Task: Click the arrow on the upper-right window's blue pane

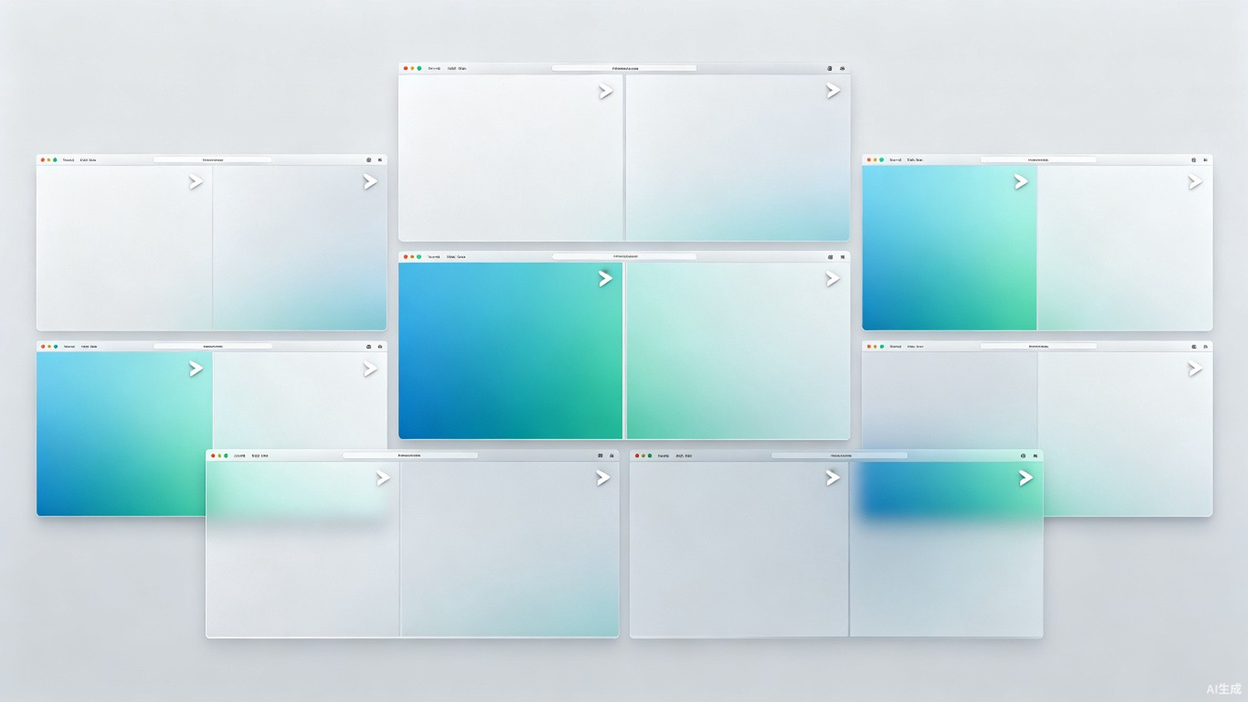Action: (x=1021, y=182)
